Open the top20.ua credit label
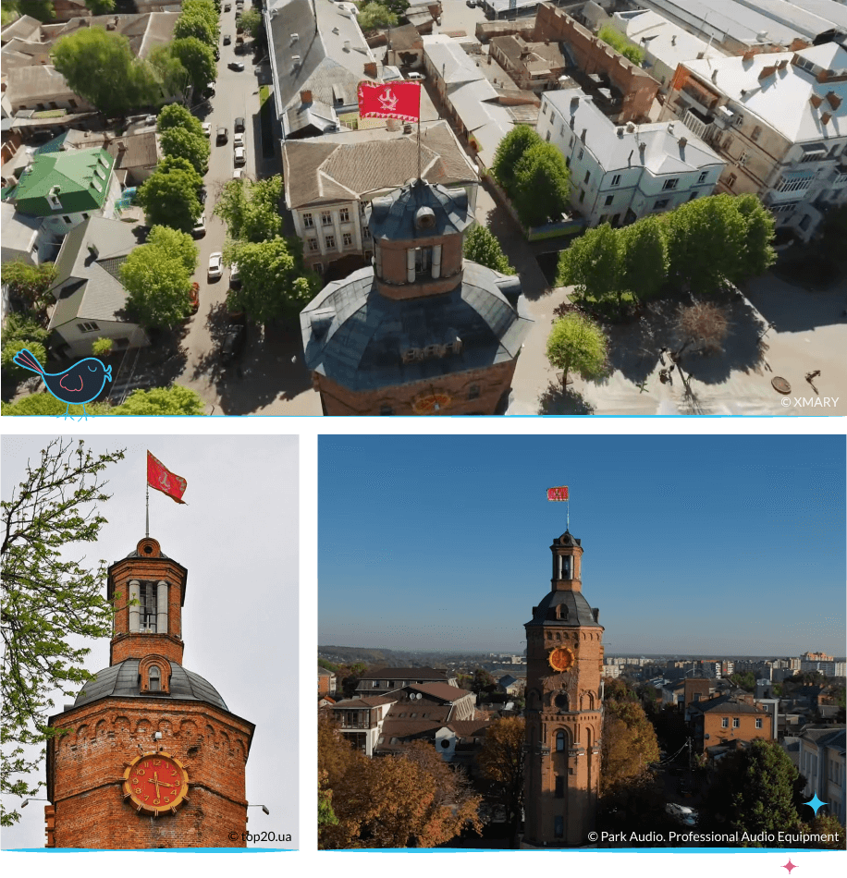Image resolution: width=847 pixels, height=878 pixels. pyautogui.click(x=260, y=837)
